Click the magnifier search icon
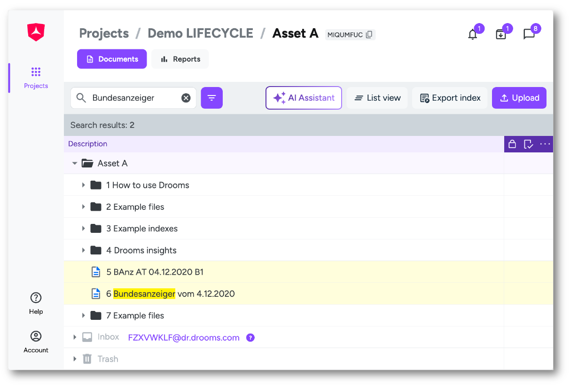Viewport: 570px width, 389px height. coord(81,98)
